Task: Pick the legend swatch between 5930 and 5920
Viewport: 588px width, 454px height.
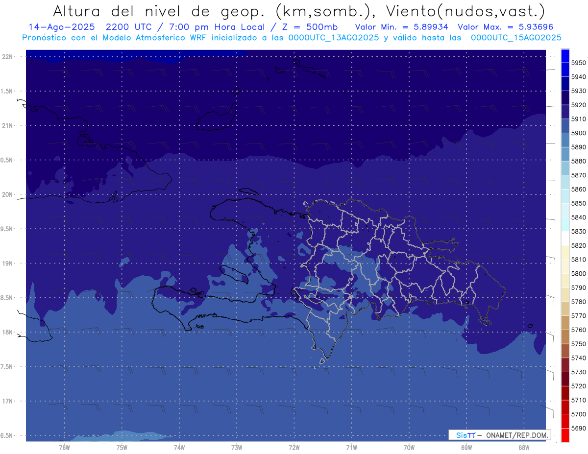Action: click(565, 97)
